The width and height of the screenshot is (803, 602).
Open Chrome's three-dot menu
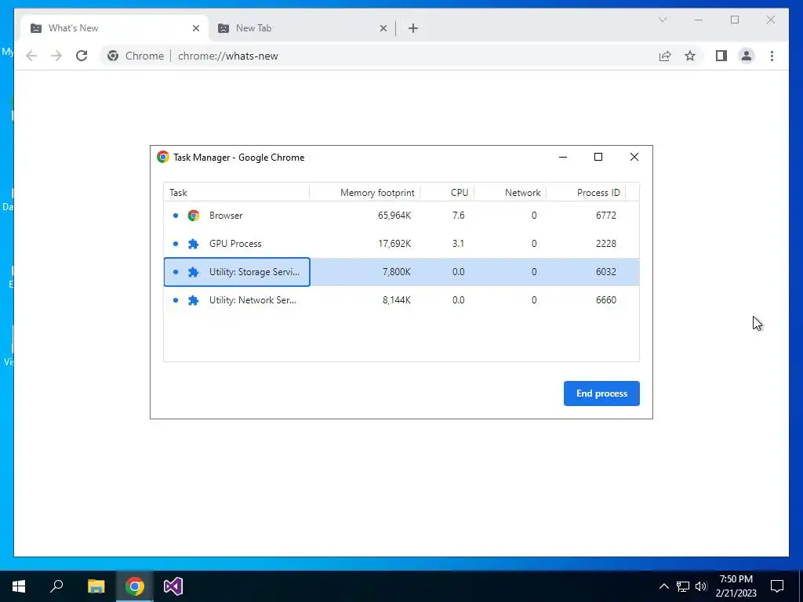(772, 56)
